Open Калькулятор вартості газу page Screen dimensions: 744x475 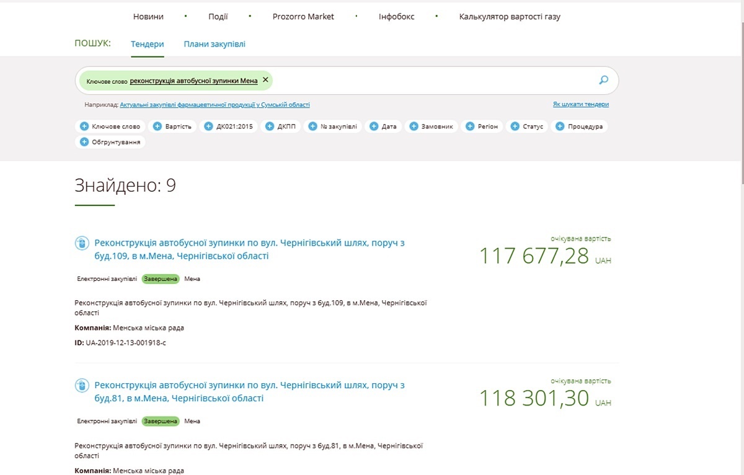(x=510, y=17)
